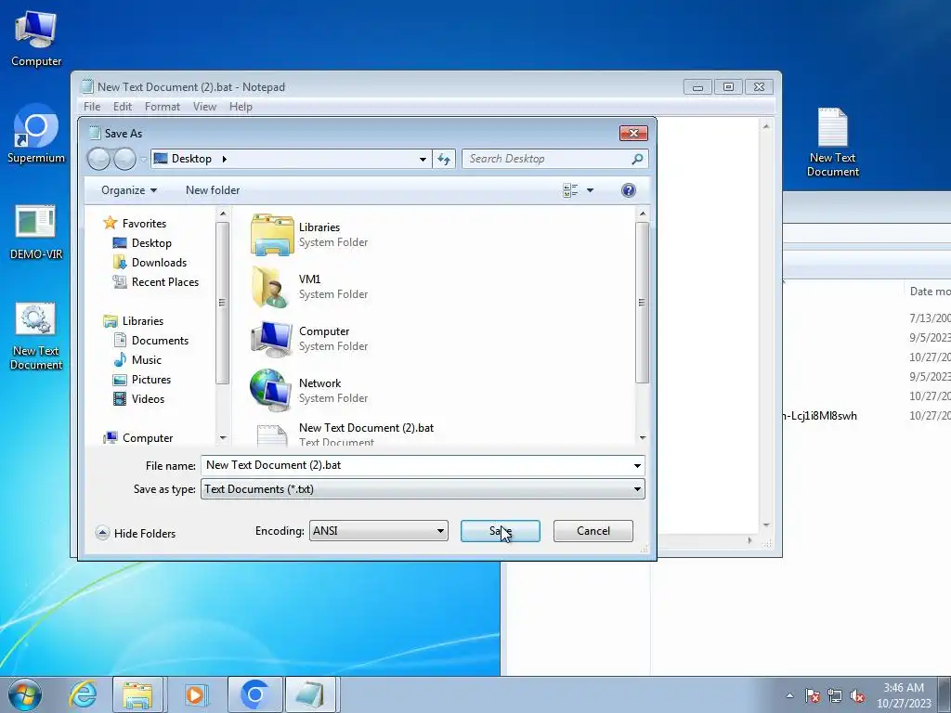Click the file list vertical scrollbar thumb
The image size is (951, 713).
[642, 303]
